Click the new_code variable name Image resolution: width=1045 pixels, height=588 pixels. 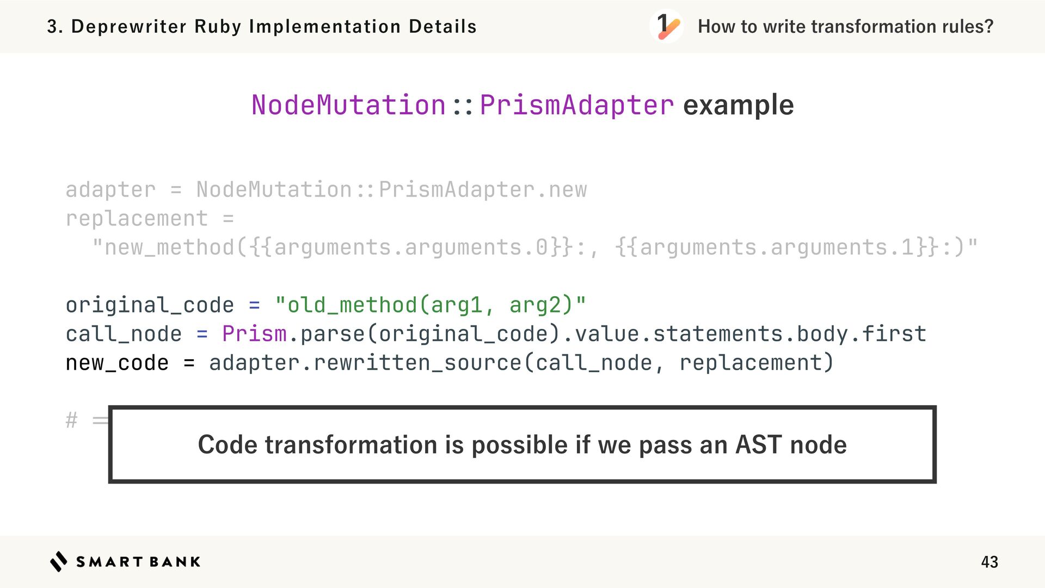point(117,363)
